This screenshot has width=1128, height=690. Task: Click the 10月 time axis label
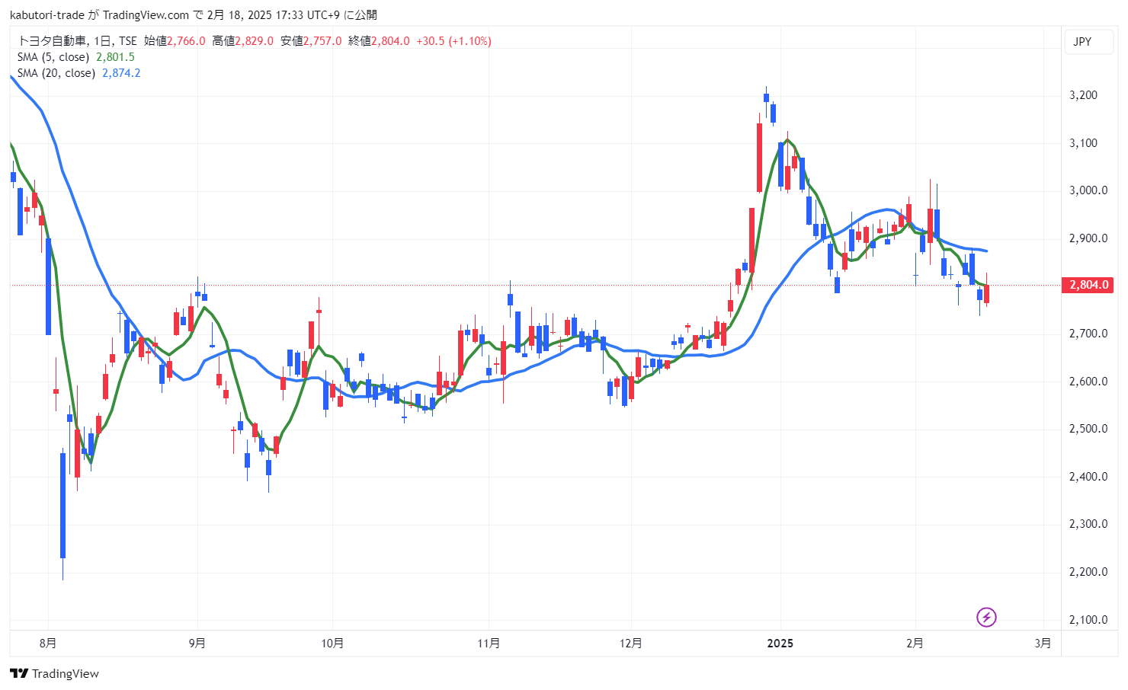[332, 644]
